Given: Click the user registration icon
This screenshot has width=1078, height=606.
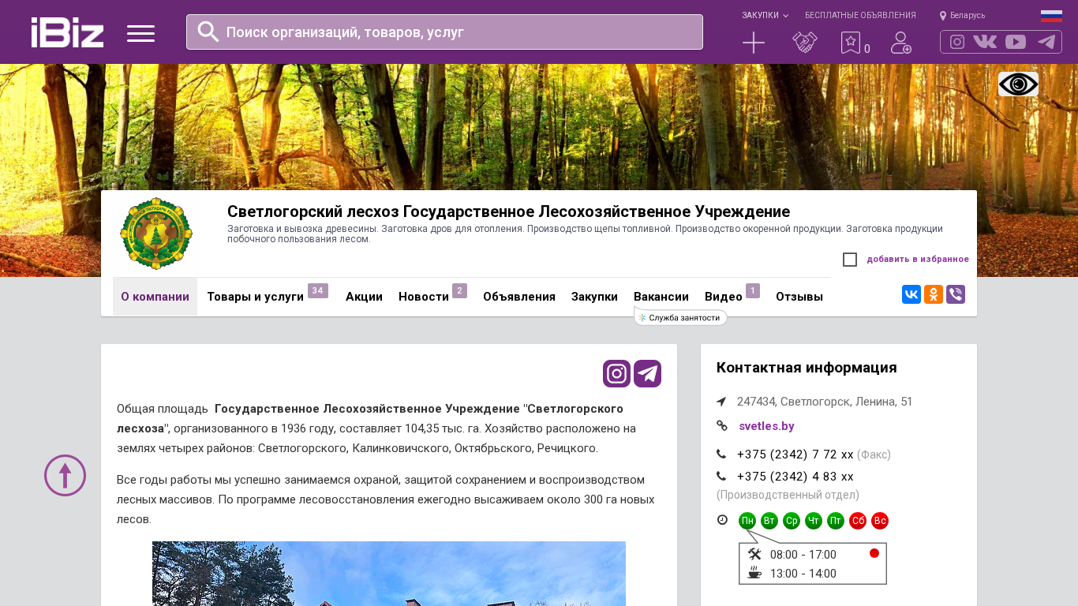Looking at the screenshot, I should 901,43.
